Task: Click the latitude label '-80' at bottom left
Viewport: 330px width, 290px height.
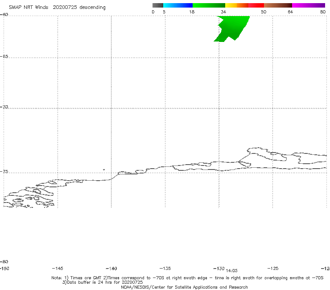Action: pyautogui.click(x=4, y=261)
